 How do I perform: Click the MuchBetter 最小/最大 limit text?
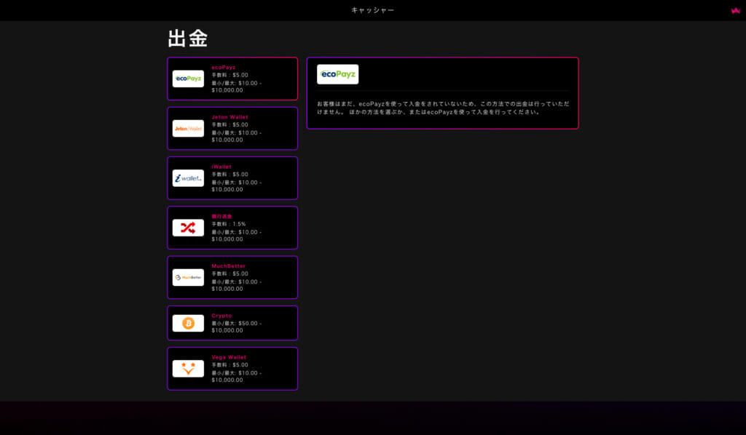(x=237, y=285)
